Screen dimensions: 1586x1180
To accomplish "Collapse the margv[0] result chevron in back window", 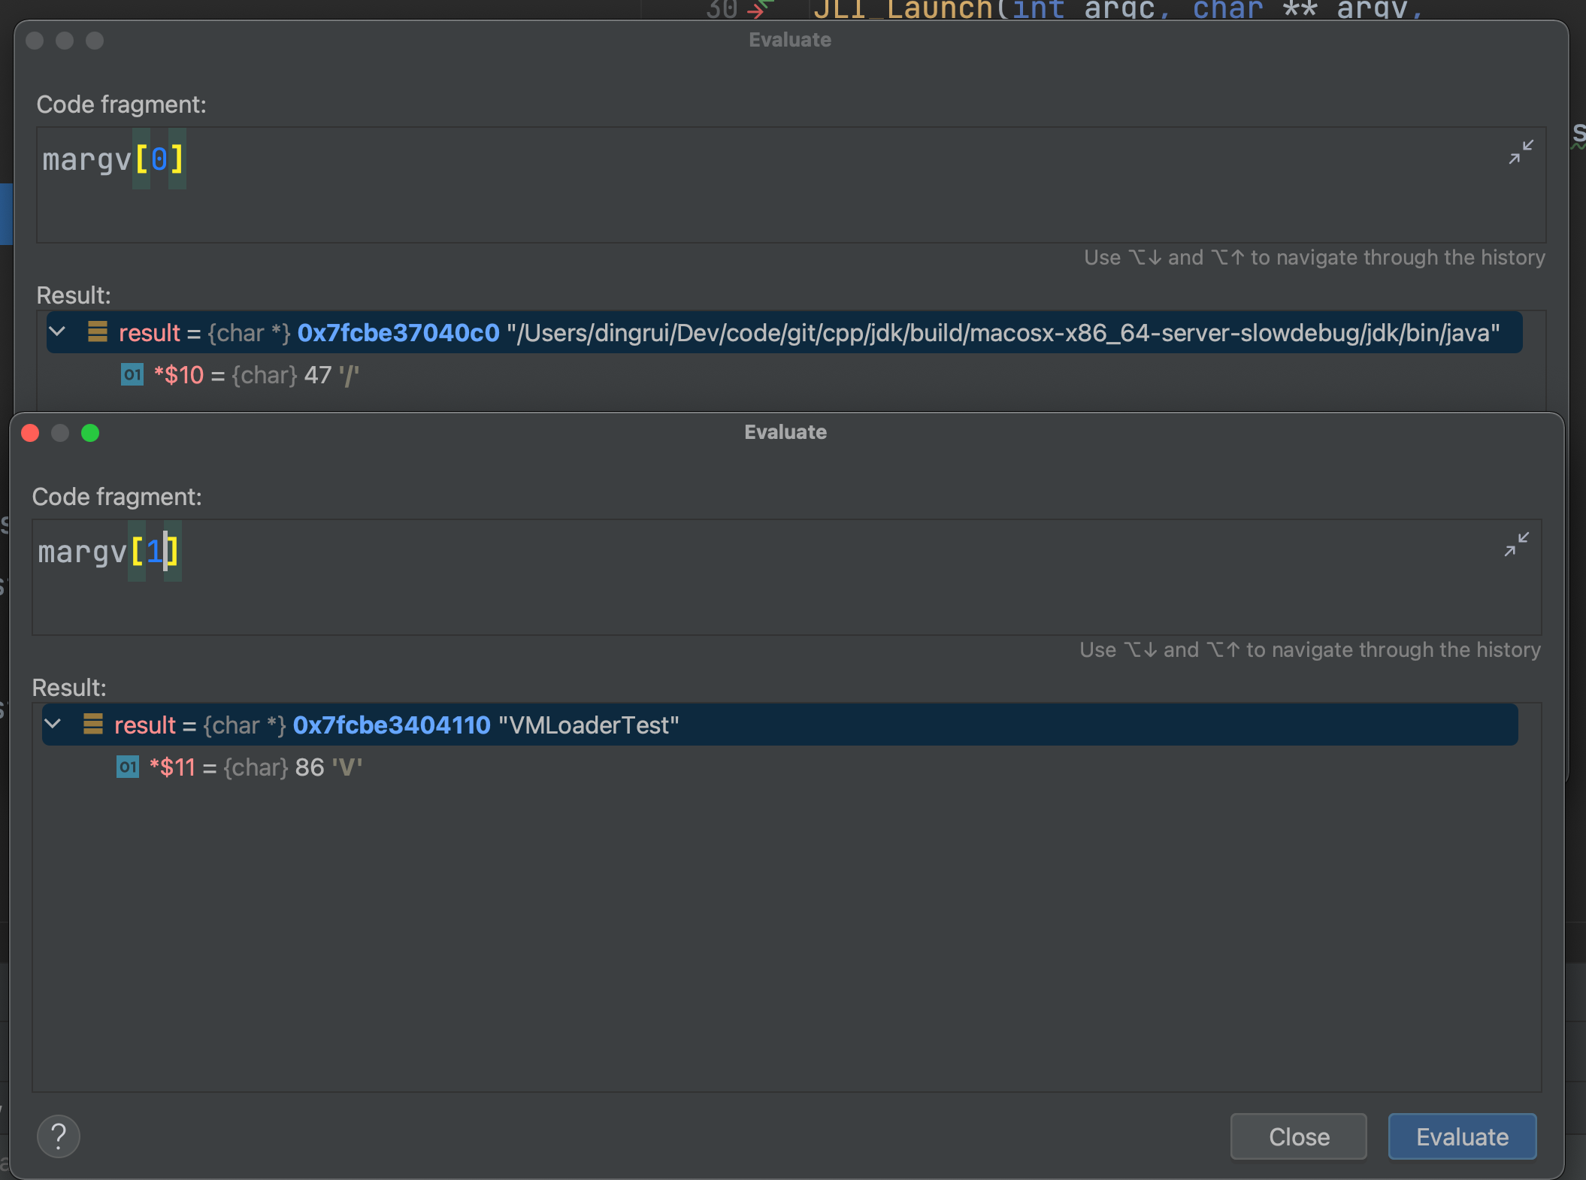I will pos(57,332).
